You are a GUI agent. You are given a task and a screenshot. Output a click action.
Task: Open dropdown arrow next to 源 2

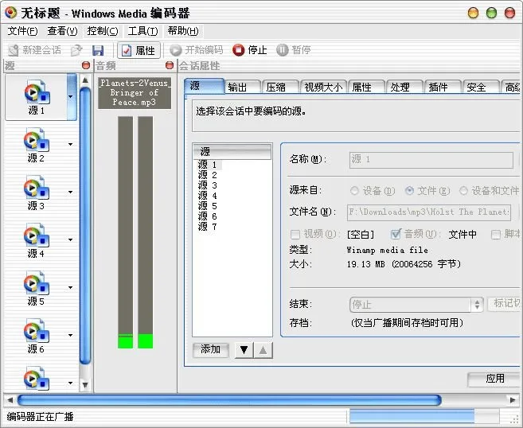click(70, 144)
